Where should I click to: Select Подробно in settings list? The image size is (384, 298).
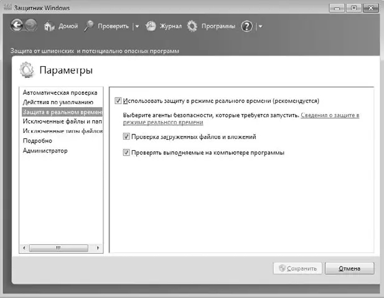[37, 141]
